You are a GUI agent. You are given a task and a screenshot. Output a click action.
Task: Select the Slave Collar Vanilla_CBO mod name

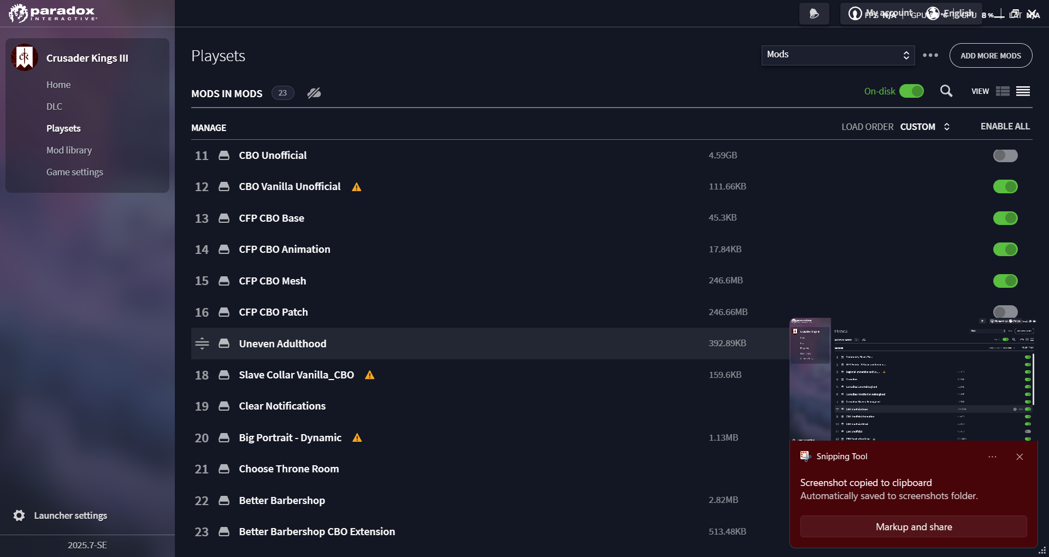[x=297, y=375]
